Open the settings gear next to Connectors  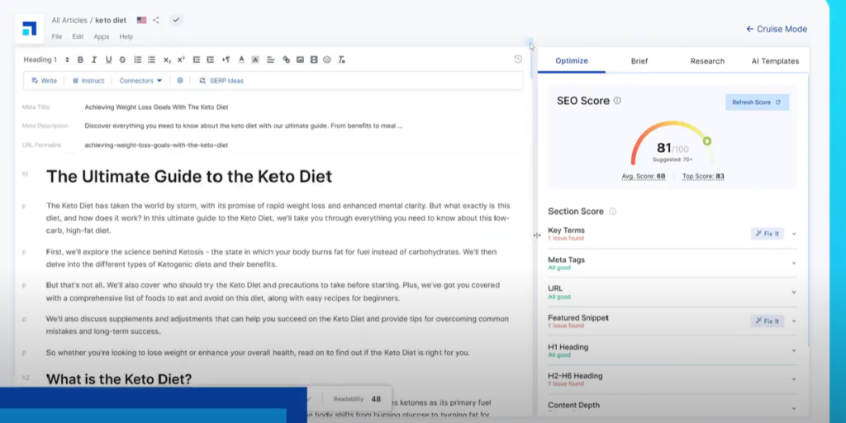click(x=180, y=80)
